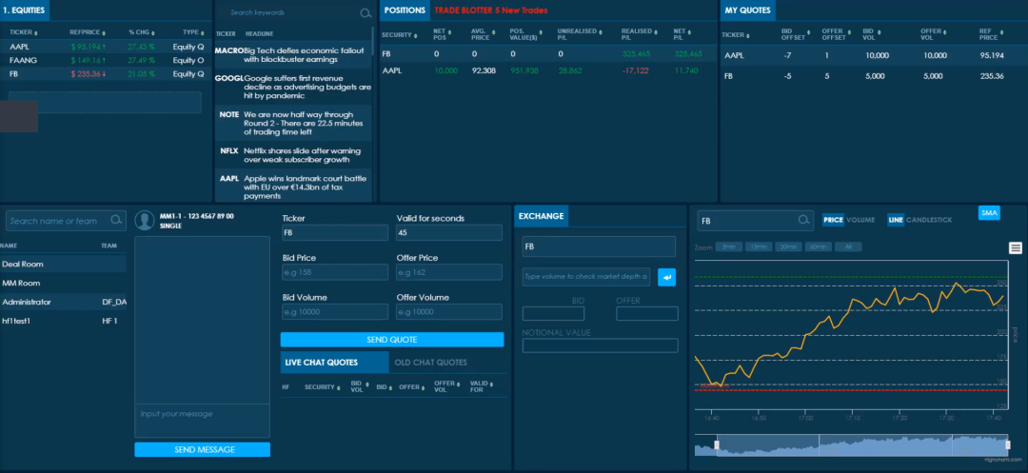Click the MM1-1 user avatar icon
This screenshot has width=1028, height=473.
click(145, 220)
